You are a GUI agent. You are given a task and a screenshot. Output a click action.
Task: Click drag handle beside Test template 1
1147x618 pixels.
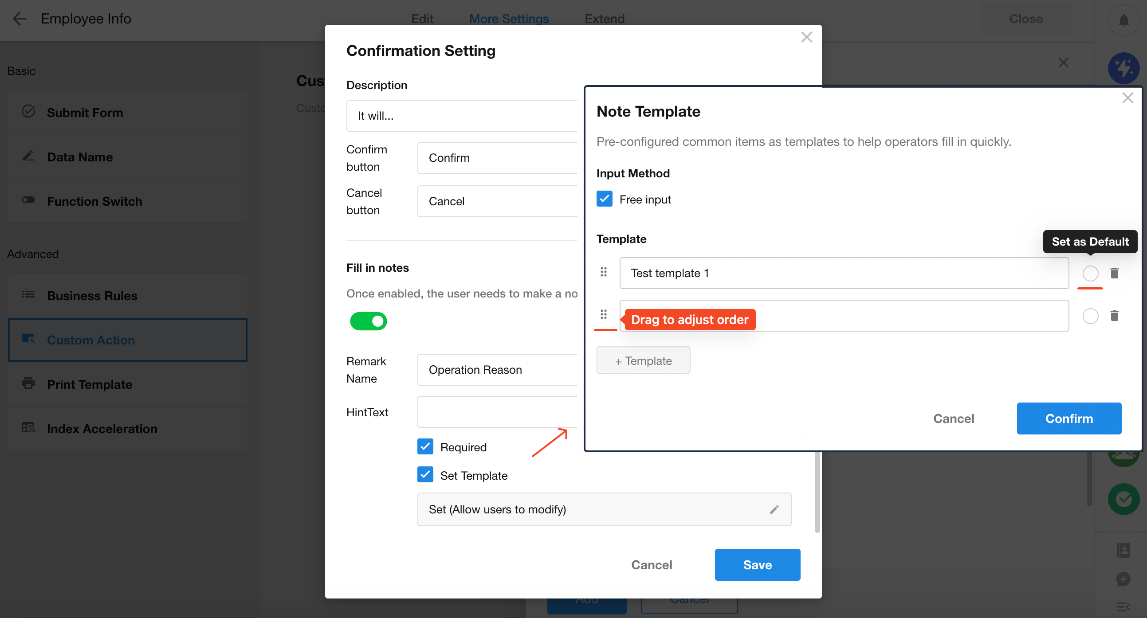[603, 272]
